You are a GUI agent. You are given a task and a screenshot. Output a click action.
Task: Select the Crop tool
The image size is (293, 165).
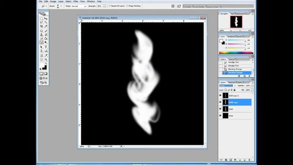click(42, 26)
